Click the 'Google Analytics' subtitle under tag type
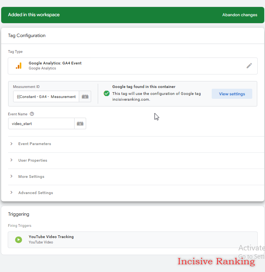The image size is (265, 272). [x=42, y=68]
